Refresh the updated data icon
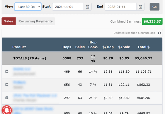165x114 pixels. 159,33
